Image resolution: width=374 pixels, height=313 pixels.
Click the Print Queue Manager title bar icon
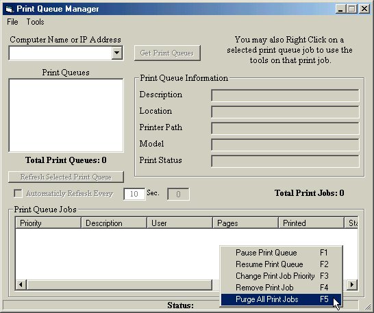(9, 9)
